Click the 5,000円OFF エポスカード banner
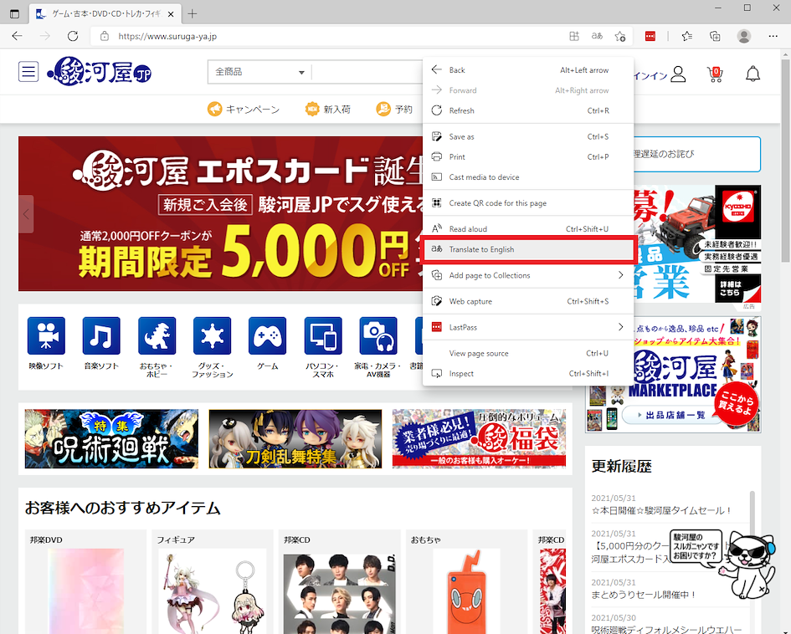Screen dimensions: 791x634 click(x=220, y=213)
